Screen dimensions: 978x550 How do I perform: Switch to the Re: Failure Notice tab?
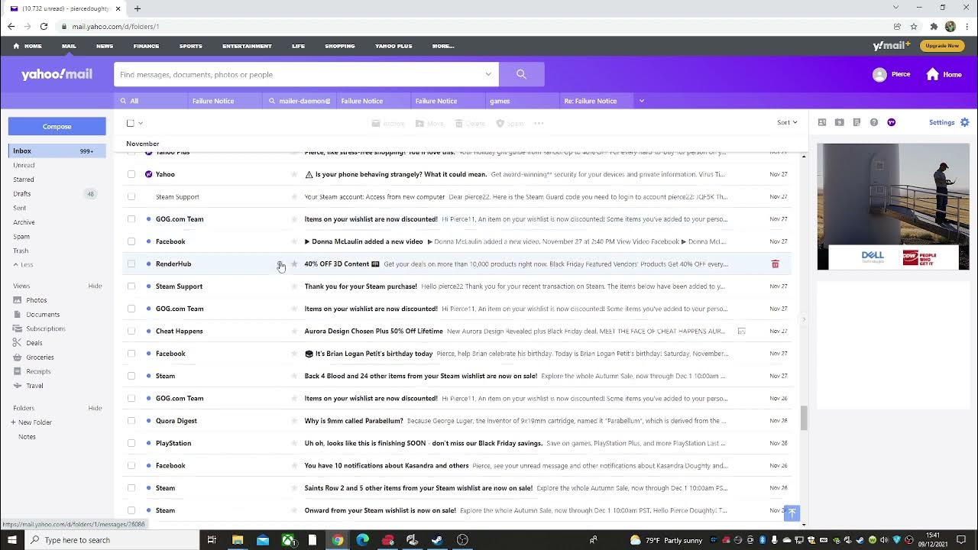coord(597,101)
